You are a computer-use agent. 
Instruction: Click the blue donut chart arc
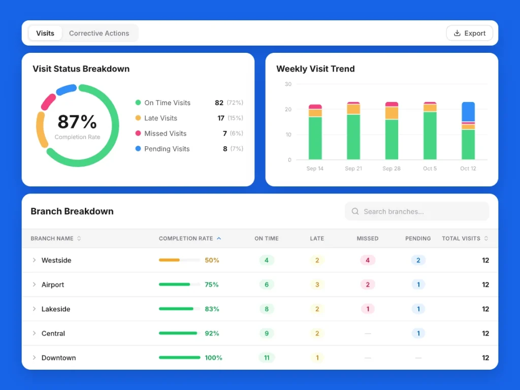(x=67, y=89)
